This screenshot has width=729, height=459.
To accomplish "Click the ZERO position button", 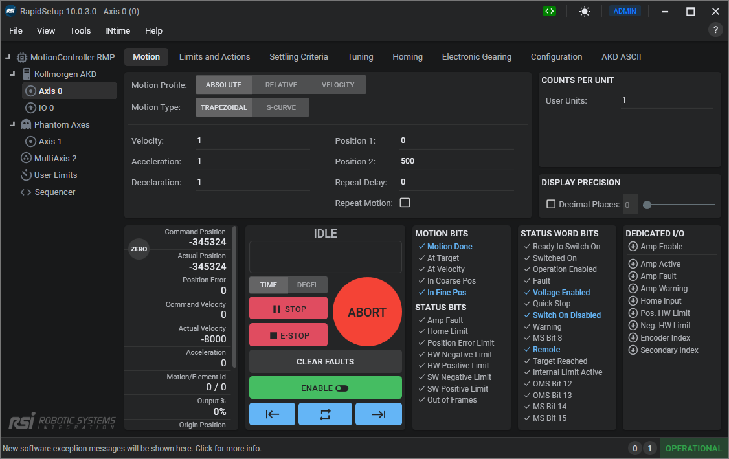I will pos(139,249).
